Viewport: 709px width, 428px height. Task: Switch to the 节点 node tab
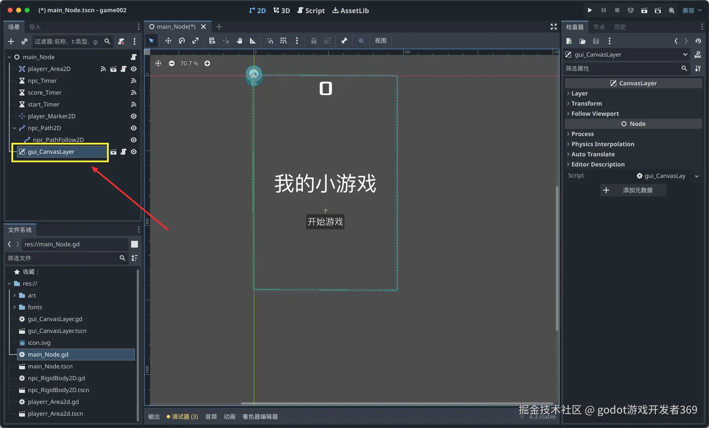click(599, 27)
